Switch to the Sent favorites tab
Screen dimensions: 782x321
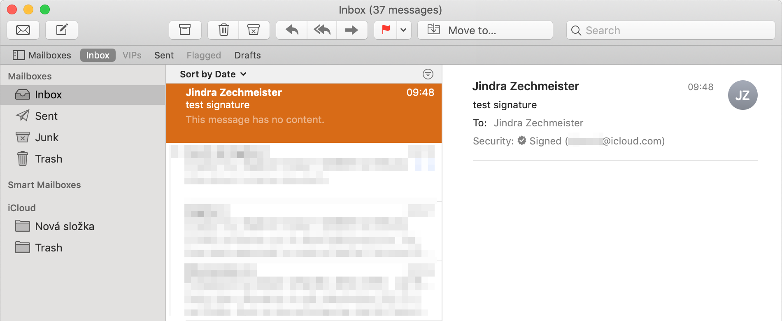(164, 55)
